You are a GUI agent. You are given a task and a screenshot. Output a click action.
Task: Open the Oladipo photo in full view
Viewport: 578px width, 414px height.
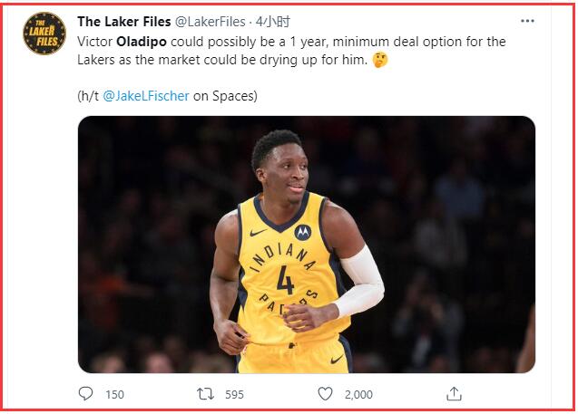pos(306,244)
